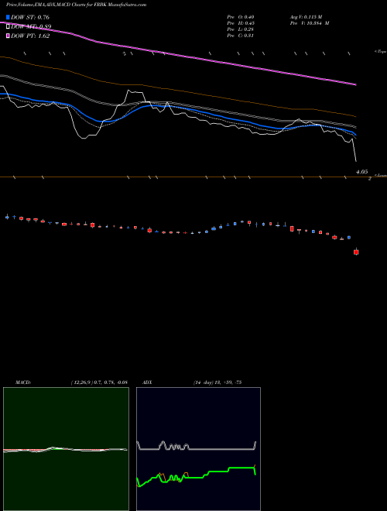Click the 'Pre L: 0.28' value
Image resolution: width=387 pixels, height=511 pixels.
241,29
